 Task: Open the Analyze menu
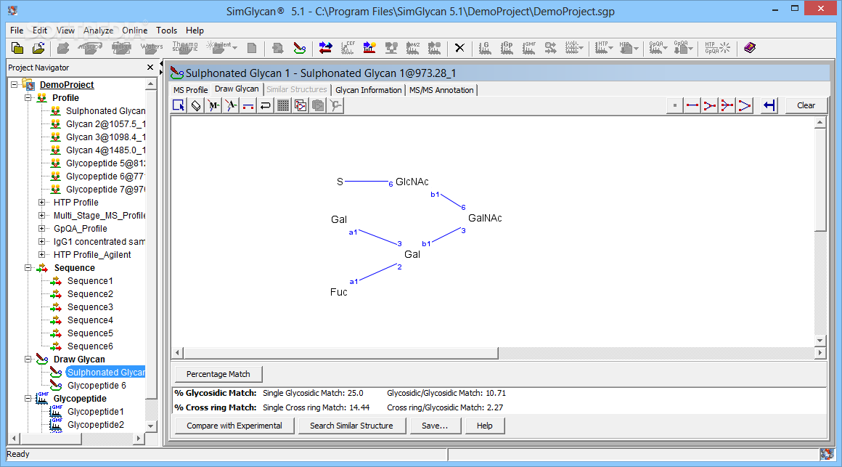[98, 30]
